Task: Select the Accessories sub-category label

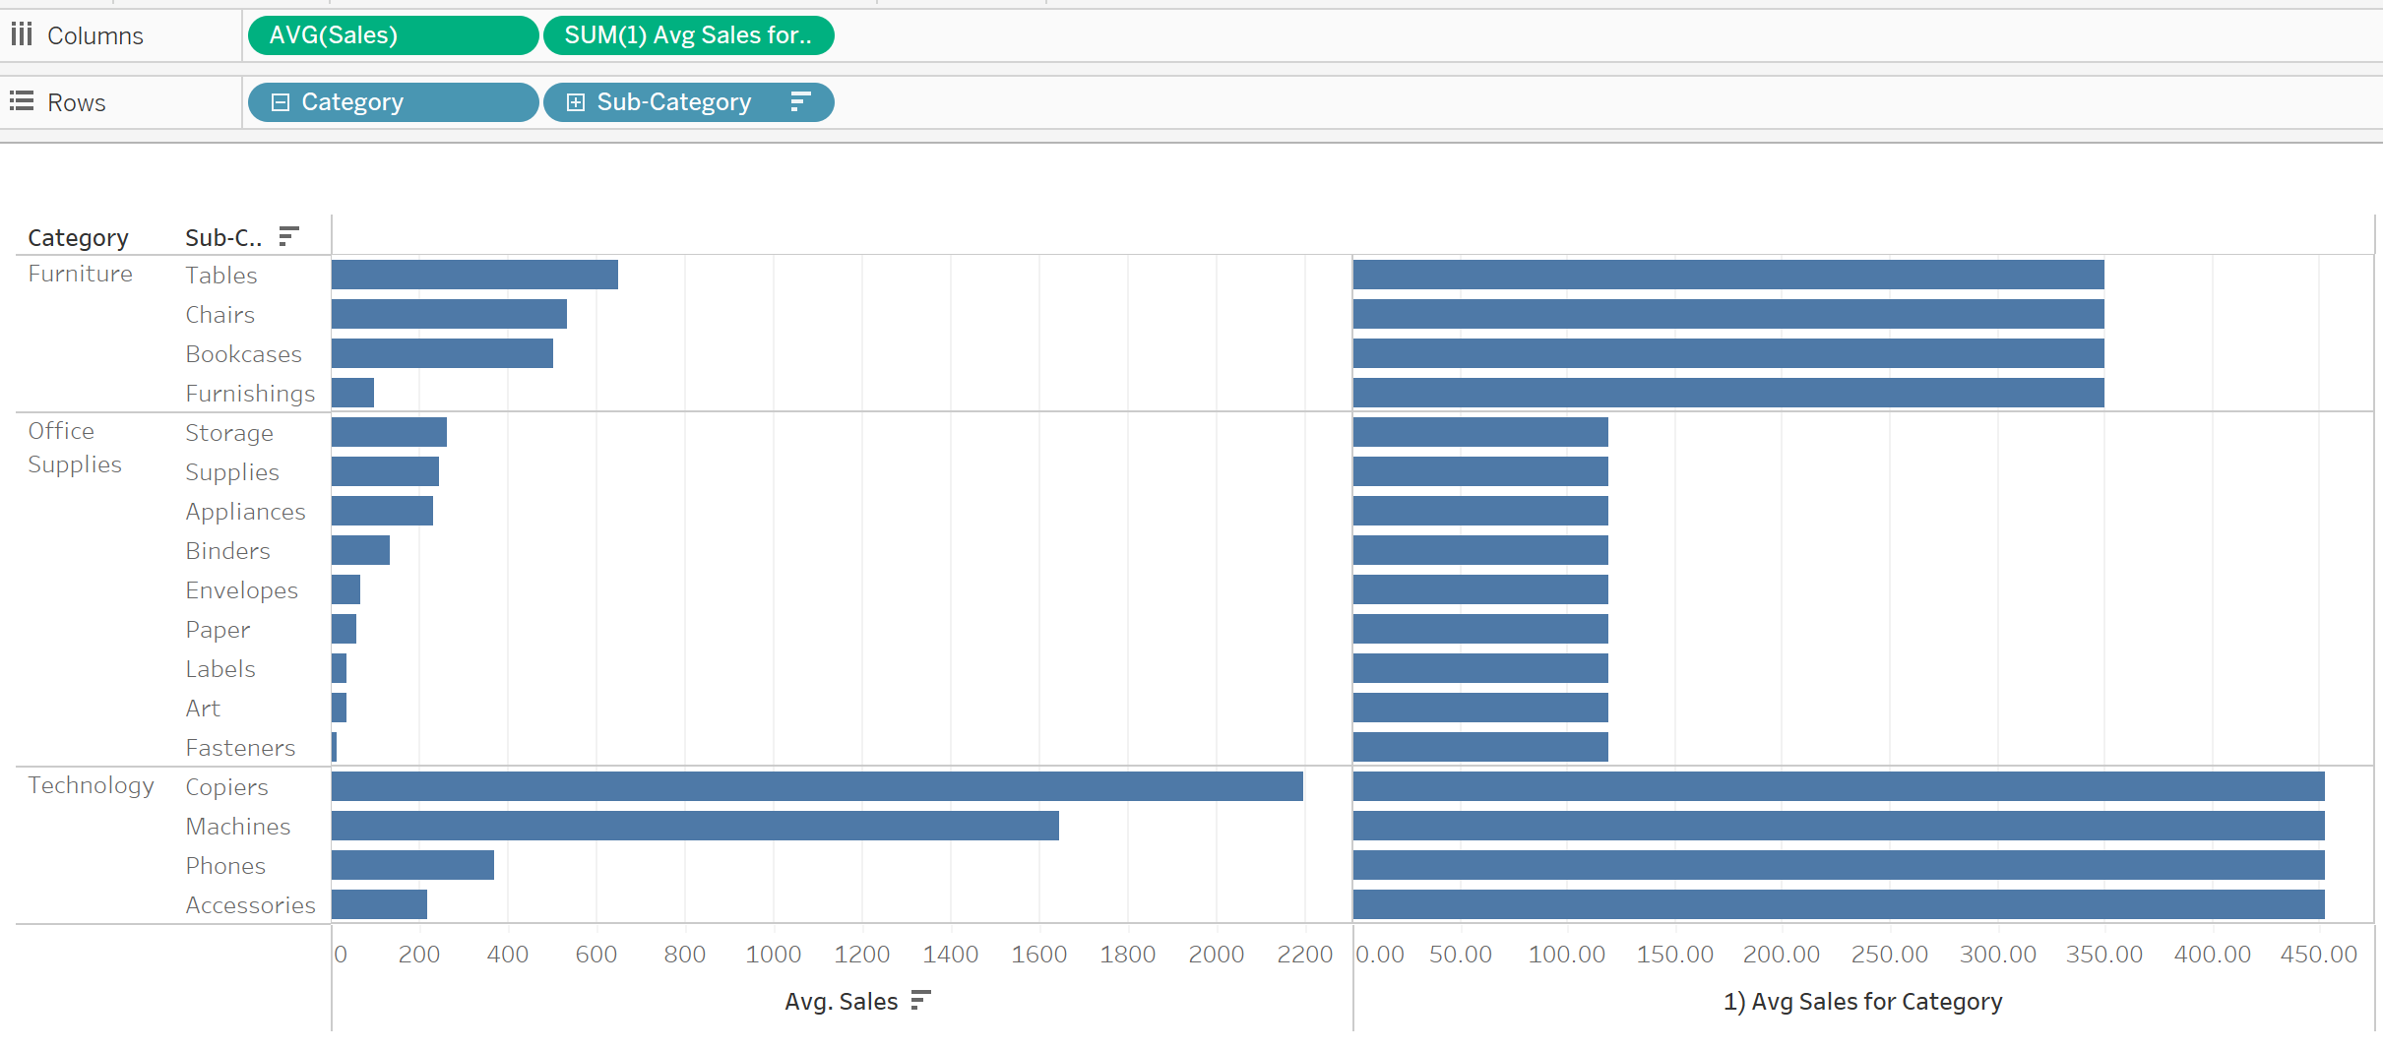Action: tap(250, 905)
